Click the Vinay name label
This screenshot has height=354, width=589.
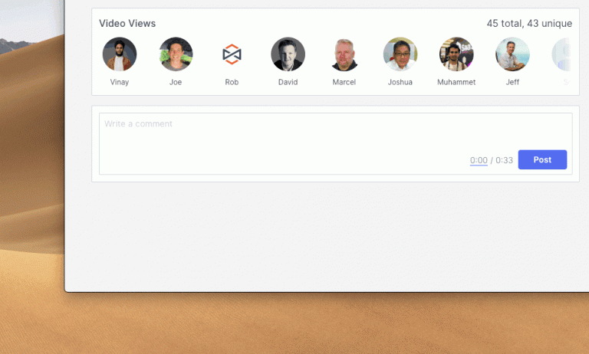click(120, 82)
